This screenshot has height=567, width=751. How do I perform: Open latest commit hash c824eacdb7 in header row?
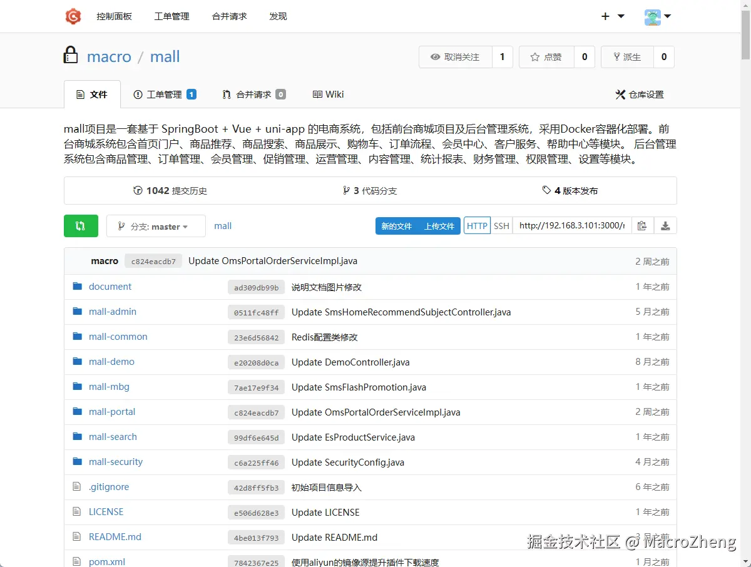[153, 261]
